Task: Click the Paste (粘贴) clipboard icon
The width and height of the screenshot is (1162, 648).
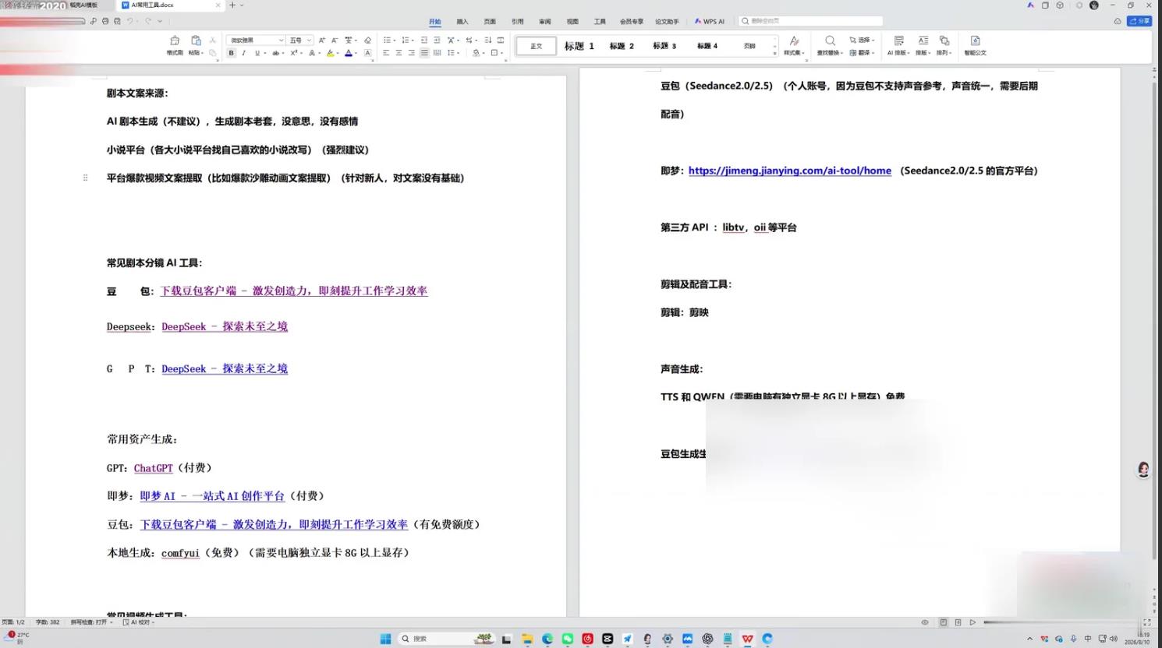Action: (x=196, y=40)
